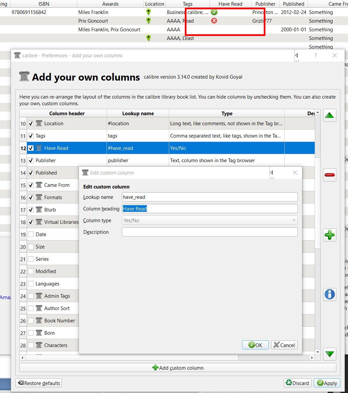Click the Characters custom column icon
Viewport: 348px width, 393px height.
coord(39,345)
